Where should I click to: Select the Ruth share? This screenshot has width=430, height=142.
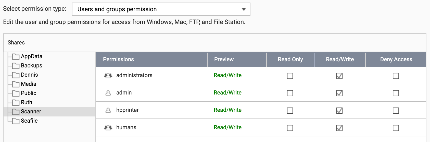pyautogui.click(x=27, y=102)
